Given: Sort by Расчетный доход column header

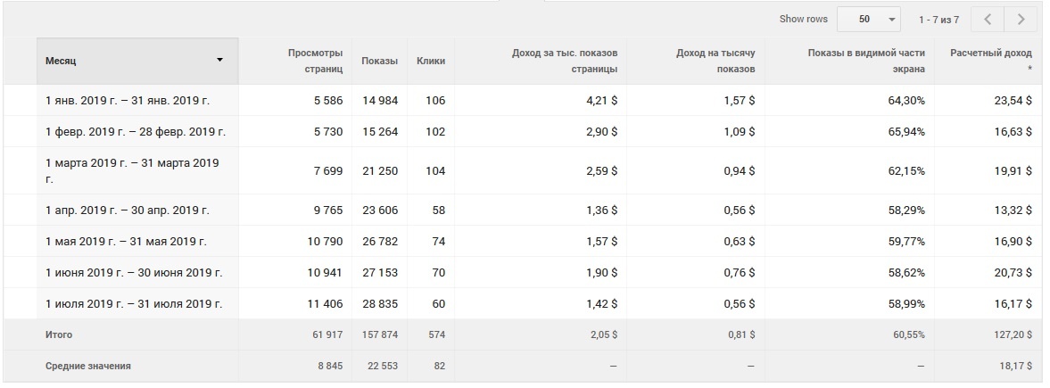Looking at the screenshot, I should [990, 61].
